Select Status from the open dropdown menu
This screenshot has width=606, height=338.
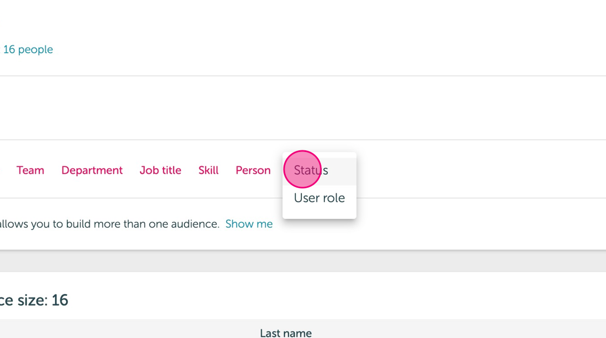[x=319, y=171]
